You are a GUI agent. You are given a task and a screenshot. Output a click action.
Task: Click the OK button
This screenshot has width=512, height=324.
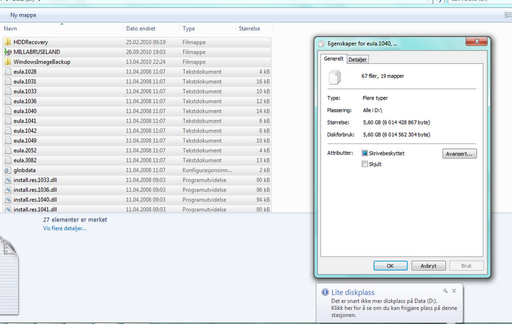point(390,266)
